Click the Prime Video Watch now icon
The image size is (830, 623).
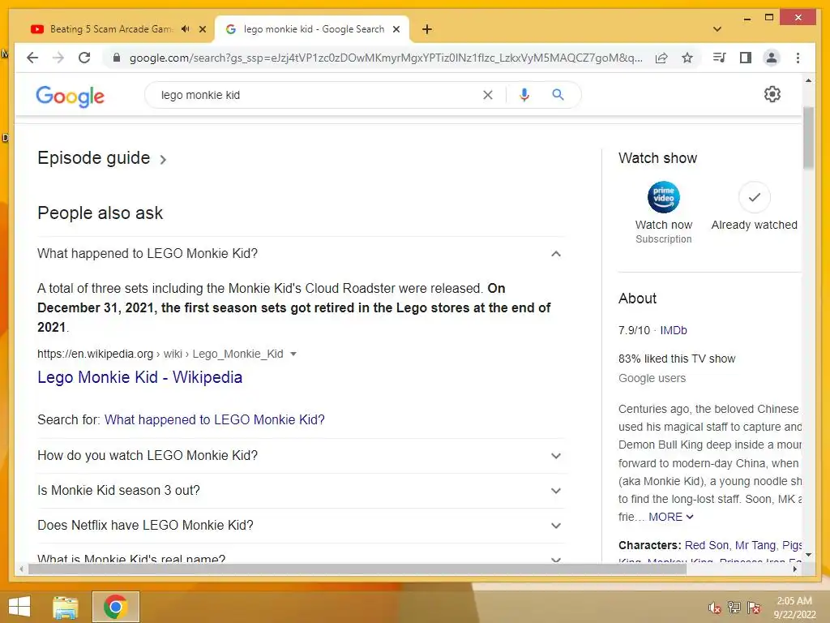[663, 197]
